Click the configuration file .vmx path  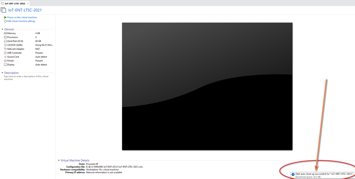(x=114, y=167)
